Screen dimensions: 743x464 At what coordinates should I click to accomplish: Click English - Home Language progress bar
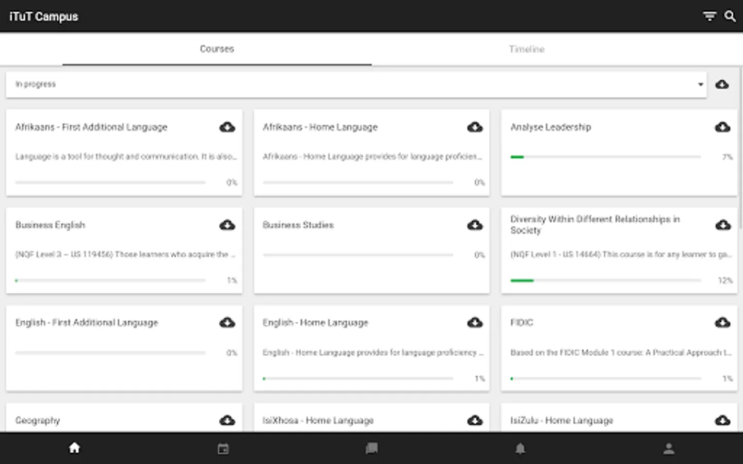click(x=358, y=378)
